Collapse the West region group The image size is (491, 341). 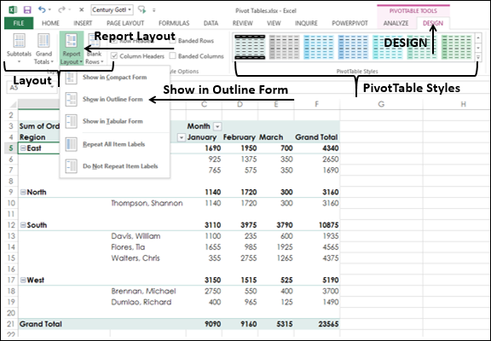pos(23,280)
